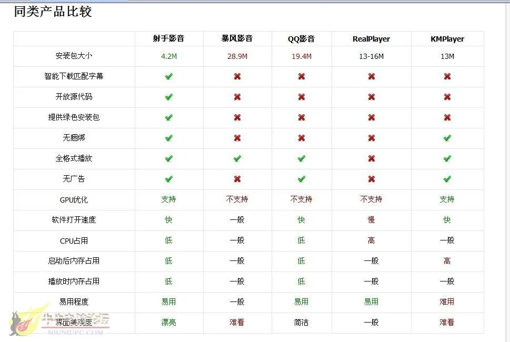Click the 支持 text under 射手影音 GPU优化
The height and width of the screenshot is (342, 510).
click(168, 199)
